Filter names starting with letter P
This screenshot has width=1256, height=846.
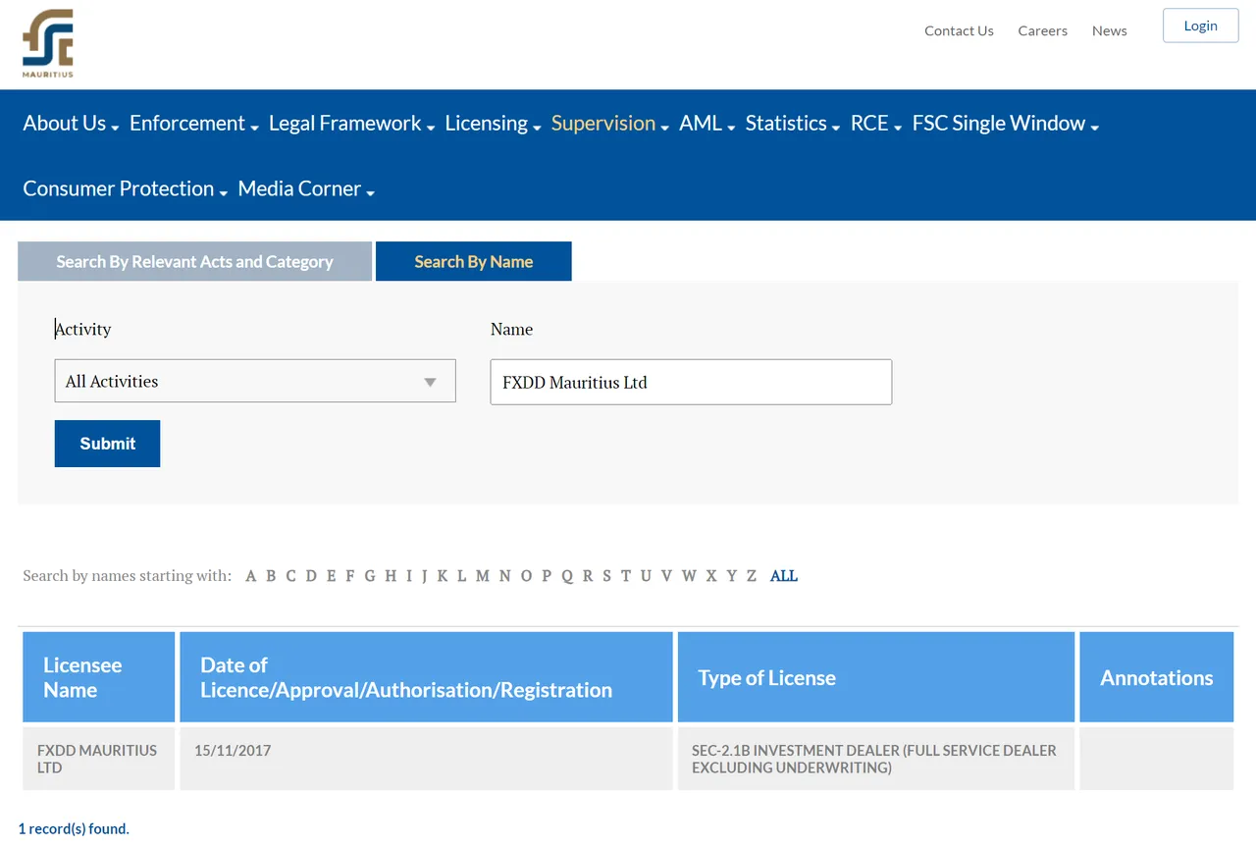547,576
